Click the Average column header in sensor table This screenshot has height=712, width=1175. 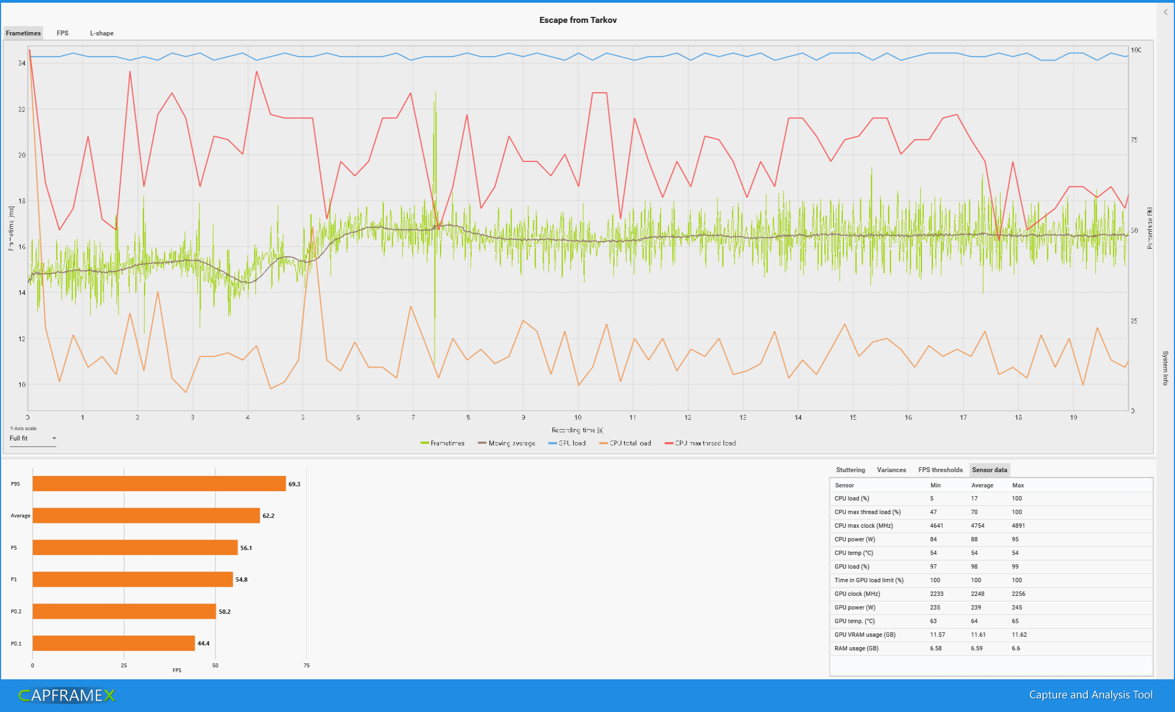tap(982, 485)
